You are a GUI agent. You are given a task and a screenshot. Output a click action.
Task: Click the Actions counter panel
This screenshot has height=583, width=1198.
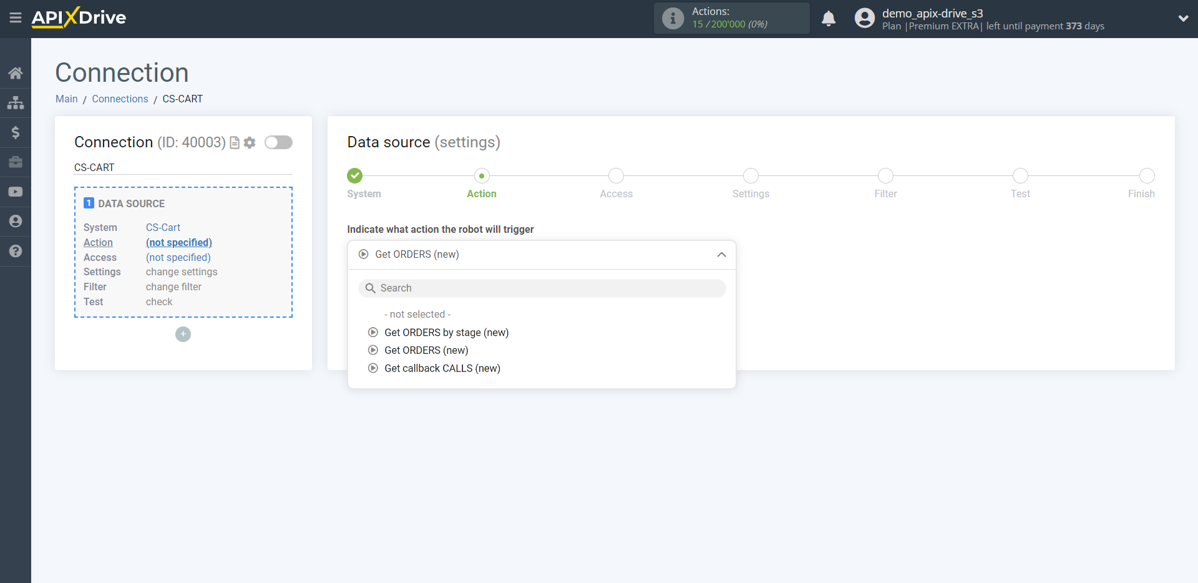coord(731,18)
